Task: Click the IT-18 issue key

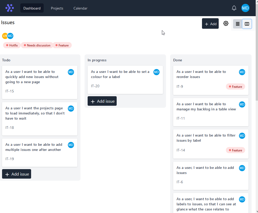Action: tap(10, 128)
